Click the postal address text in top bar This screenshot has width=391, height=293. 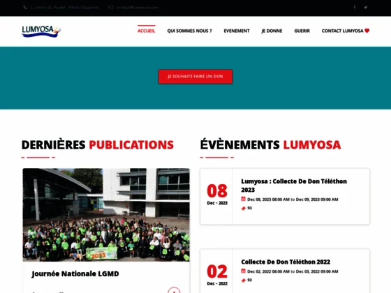(x=64, y=7)
